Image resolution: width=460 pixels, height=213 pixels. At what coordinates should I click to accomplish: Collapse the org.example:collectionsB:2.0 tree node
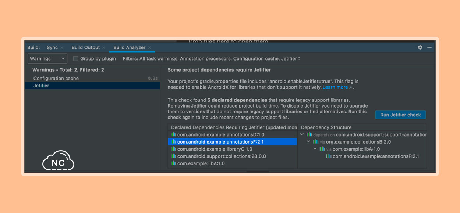(309, 142)
